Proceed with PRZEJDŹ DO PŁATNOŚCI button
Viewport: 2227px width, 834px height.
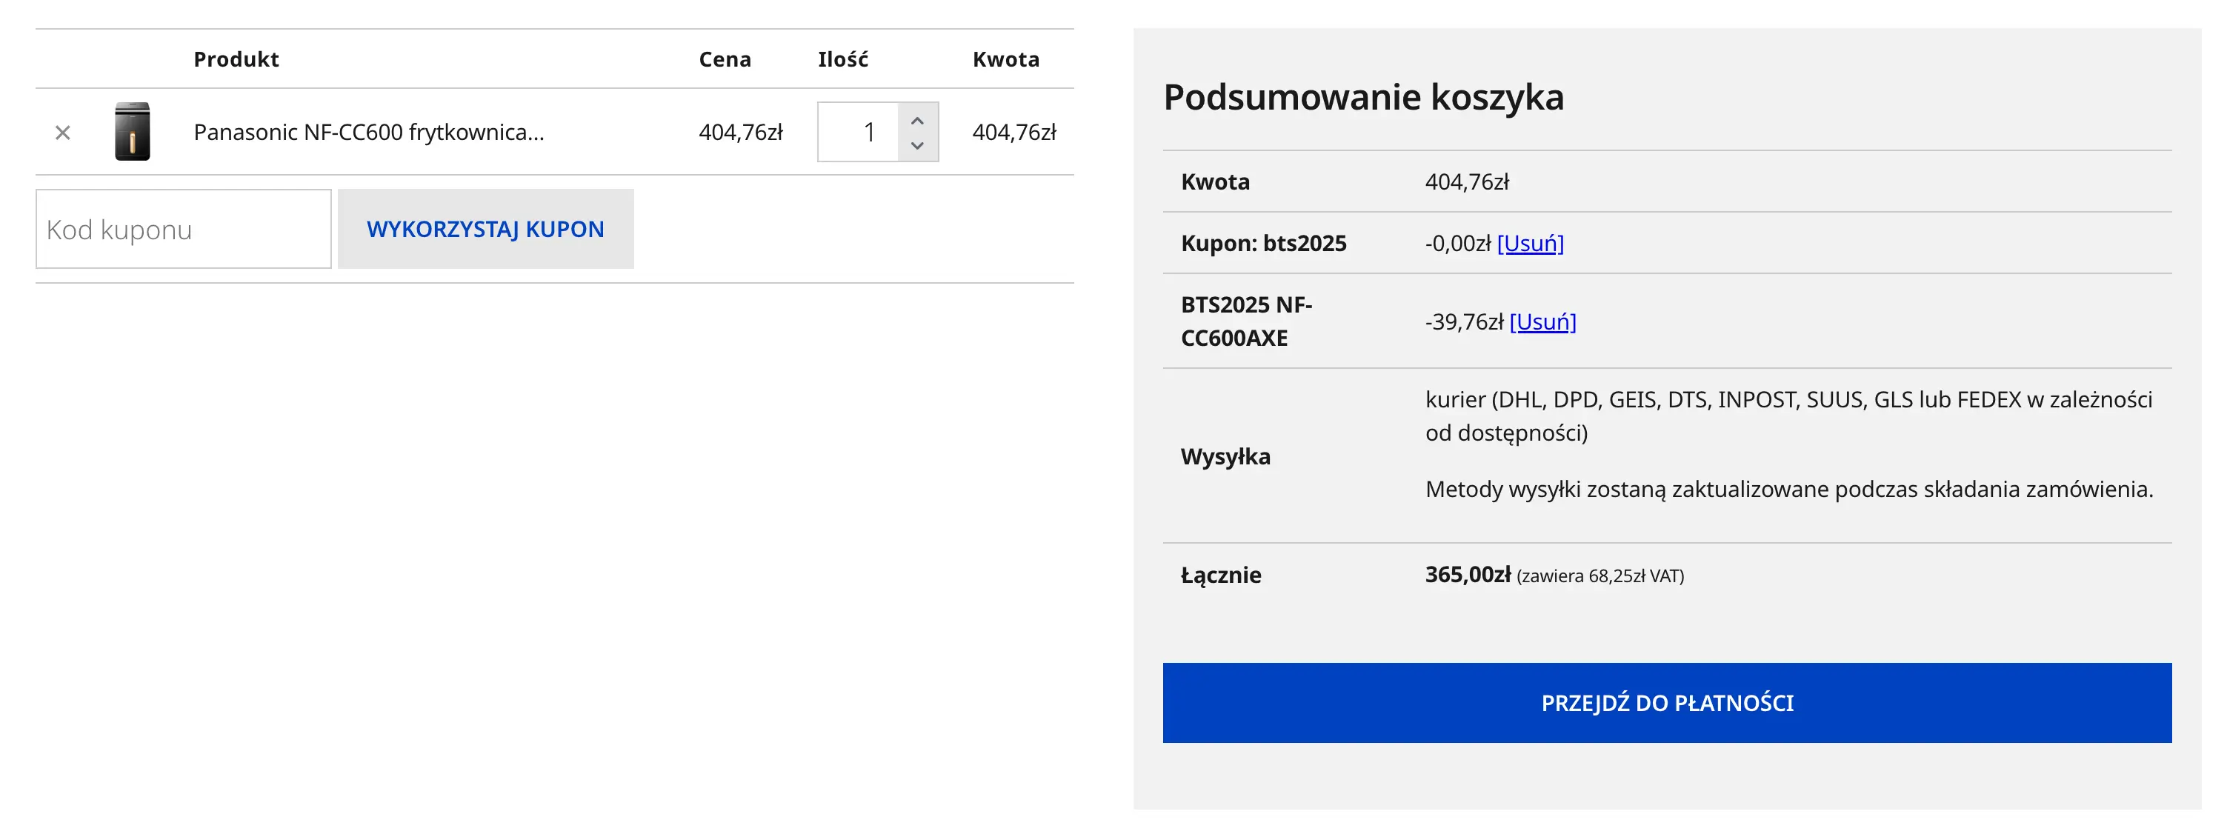click(1666, 703)
